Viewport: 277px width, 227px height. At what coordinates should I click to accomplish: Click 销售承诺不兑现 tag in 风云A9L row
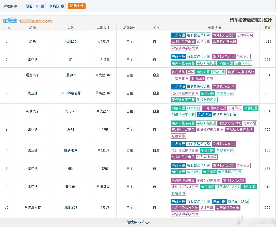[183, 115]
